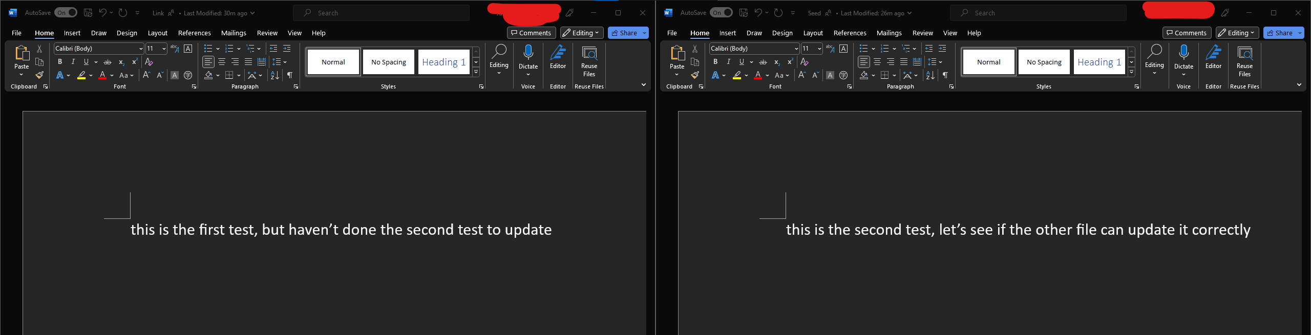Expand Numbering dropdown arrow in Seed window
The image size is (1311, 335).
pos(894,49)
